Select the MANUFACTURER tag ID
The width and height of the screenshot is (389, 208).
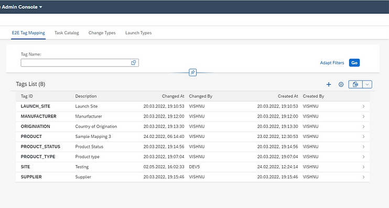click(x=38, y=116)
